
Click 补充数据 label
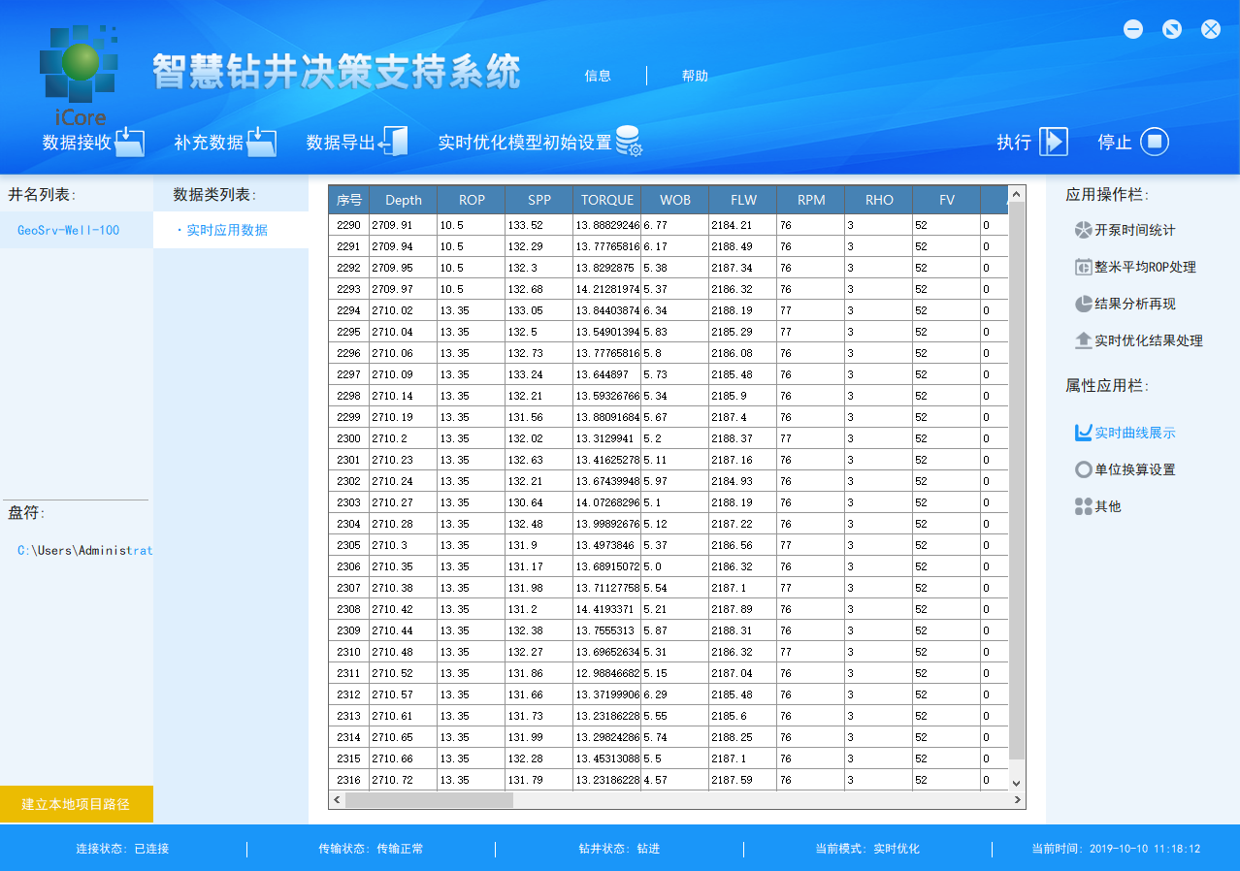(x=209, y=143)
